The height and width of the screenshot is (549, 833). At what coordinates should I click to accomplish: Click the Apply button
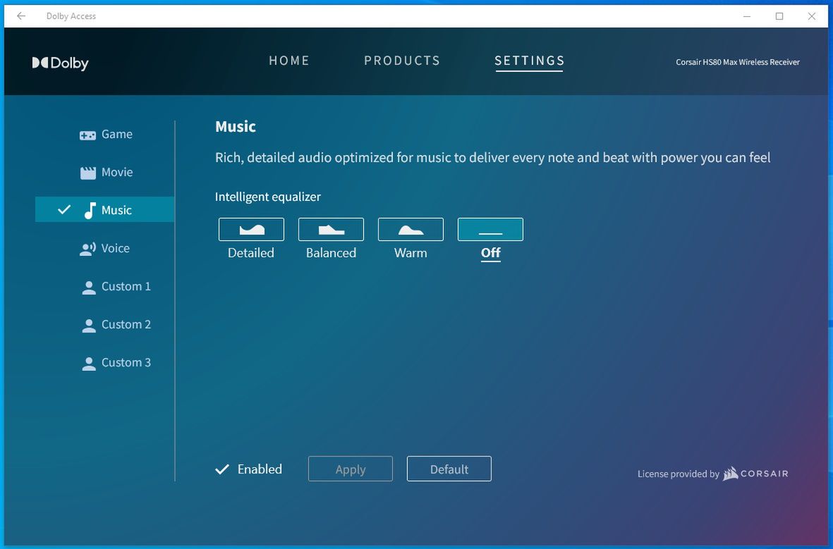point(350,469)
